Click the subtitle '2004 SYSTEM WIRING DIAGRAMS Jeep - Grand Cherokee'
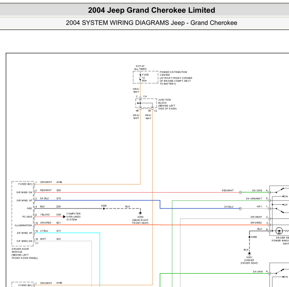Viewport: 289px width, 287px height. (151, 23)
